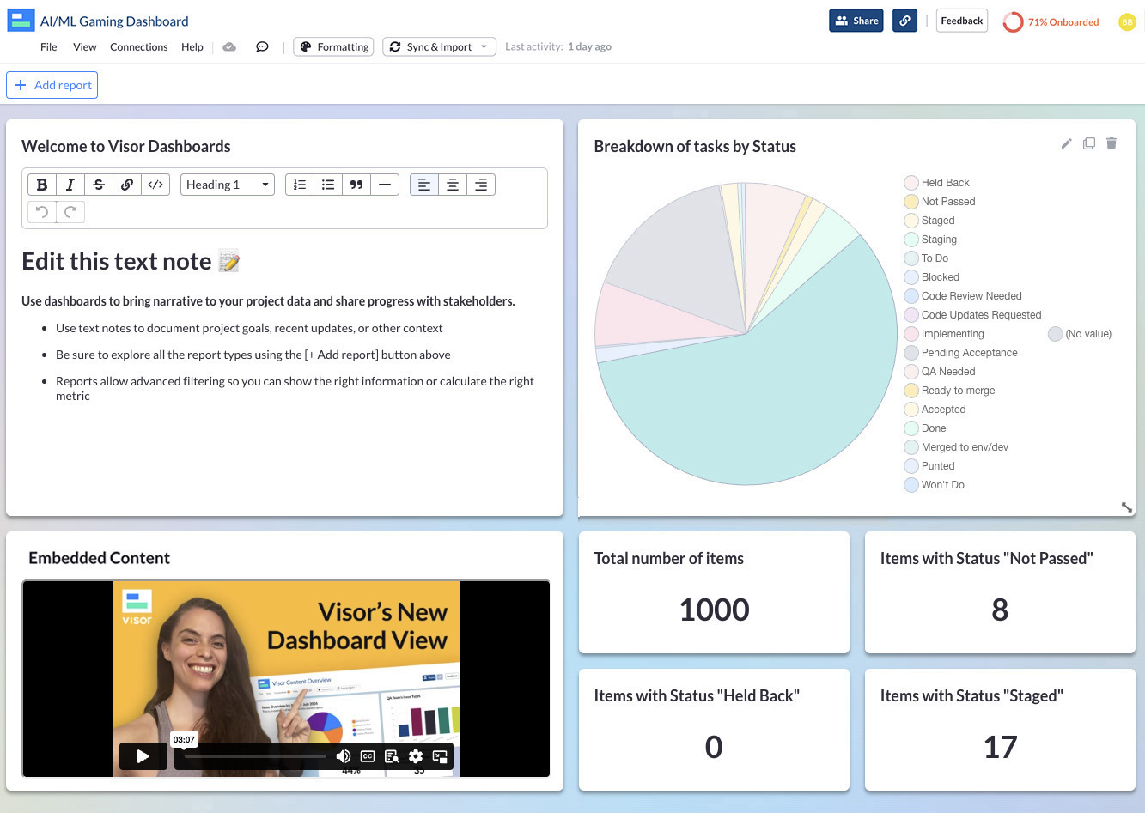1145x813 pixels.
Task: Insert a hyperlink in the text note
Action: (x=127, y=184)
